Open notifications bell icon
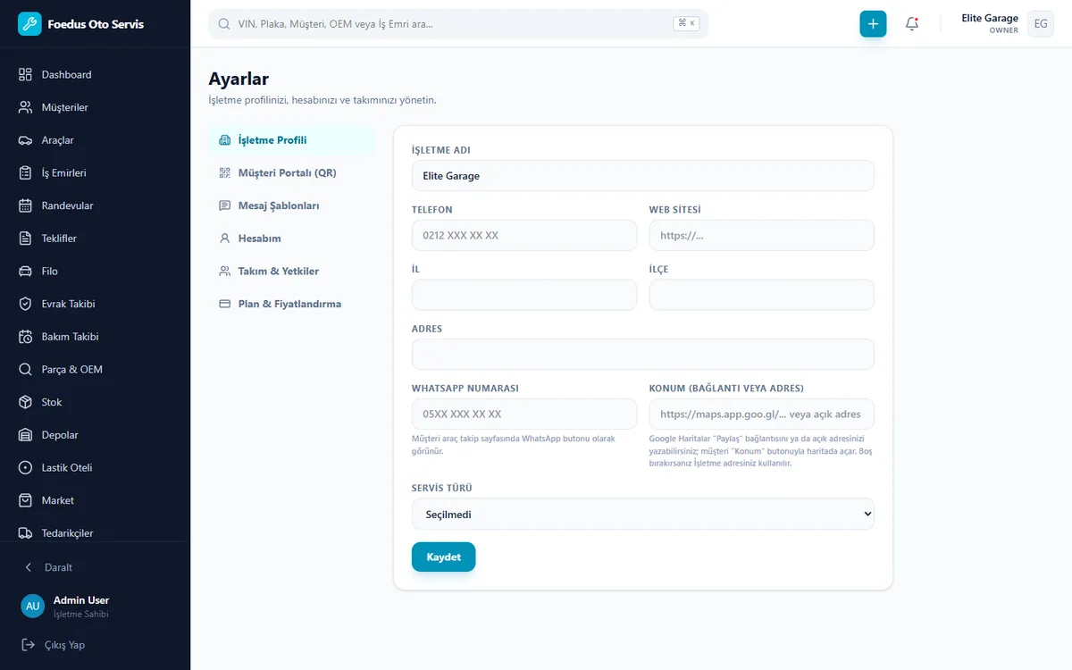Image resolution: width=1072 pixels, height=670 pixels. coord(912,24)
